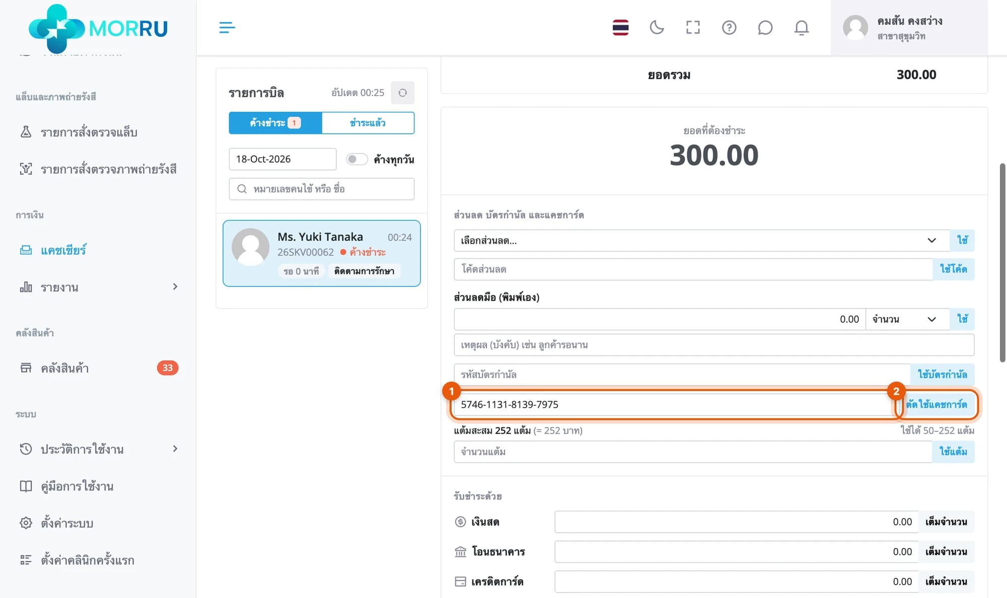Viewport: 1007px width, 598px height.
Task: Expand the รายงาน sidebar menu
Action: click(x=98, y=287)
